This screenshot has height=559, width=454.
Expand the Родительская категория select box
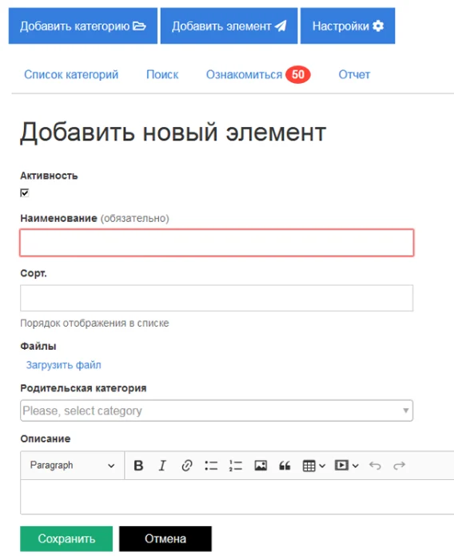click(x=217, y=410)
